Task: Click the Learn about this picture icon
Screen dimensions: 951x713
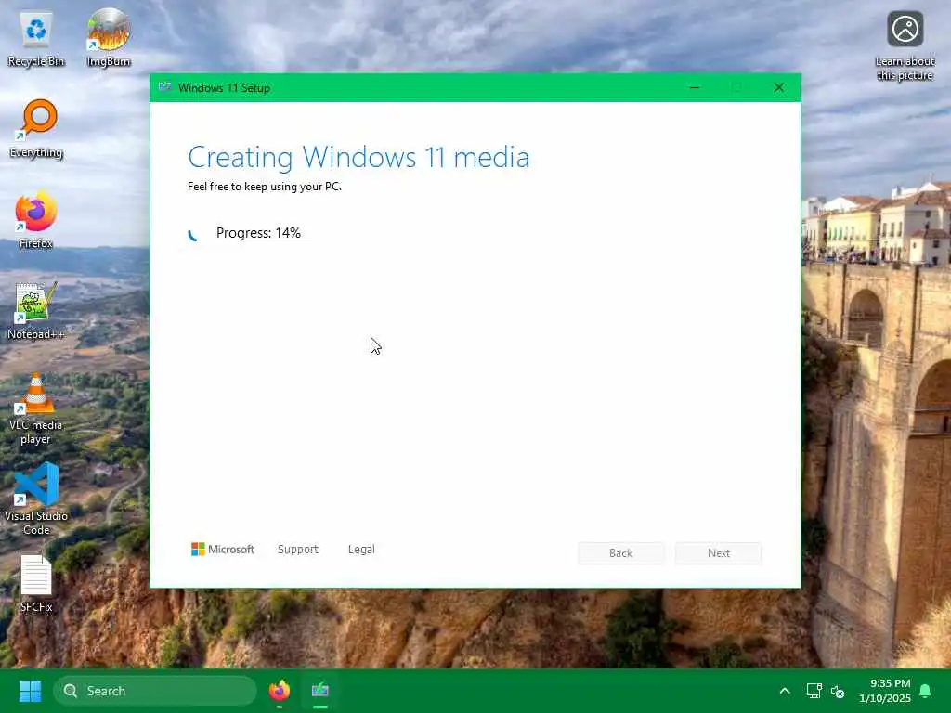Action: click(x=905, y=46)
